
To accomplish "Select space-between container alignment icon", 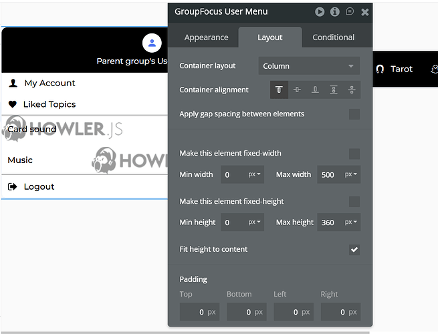I will 334,90.
